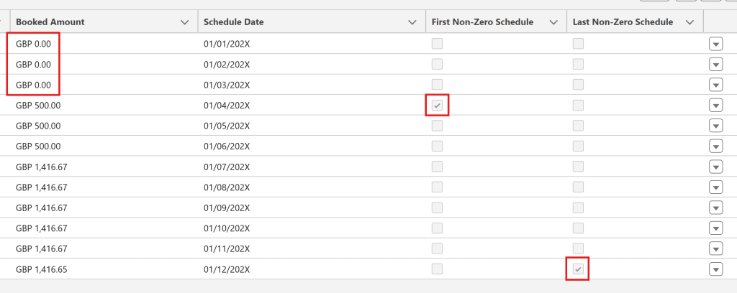Open row actions menu for 01/04/202X schedule
Screen dimensions: 737x293
pyautogui.click(x=715, y=106)
